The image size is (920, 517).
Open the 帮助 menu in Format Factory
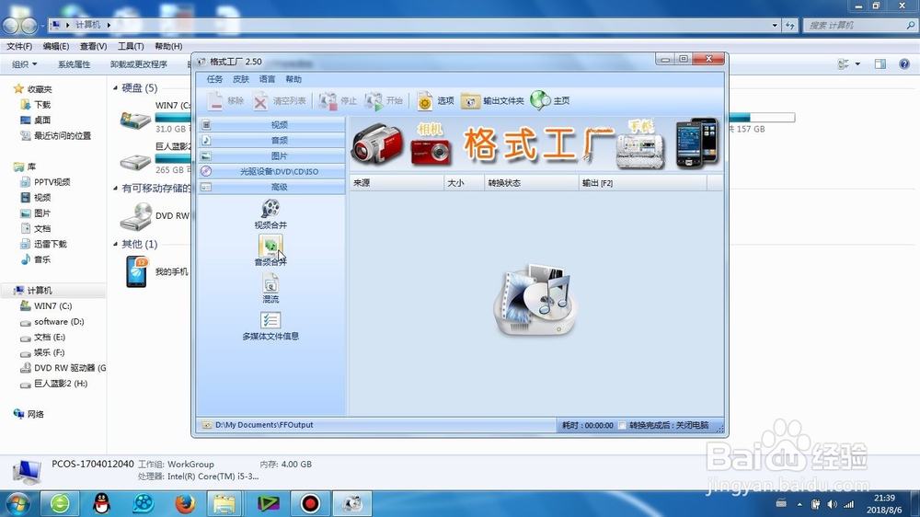293,79
